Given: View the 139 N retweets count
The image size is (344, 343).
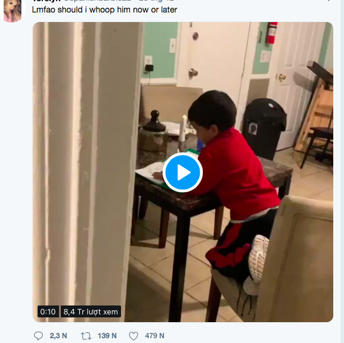Looking at the screenshot, I should click(107, 336).
